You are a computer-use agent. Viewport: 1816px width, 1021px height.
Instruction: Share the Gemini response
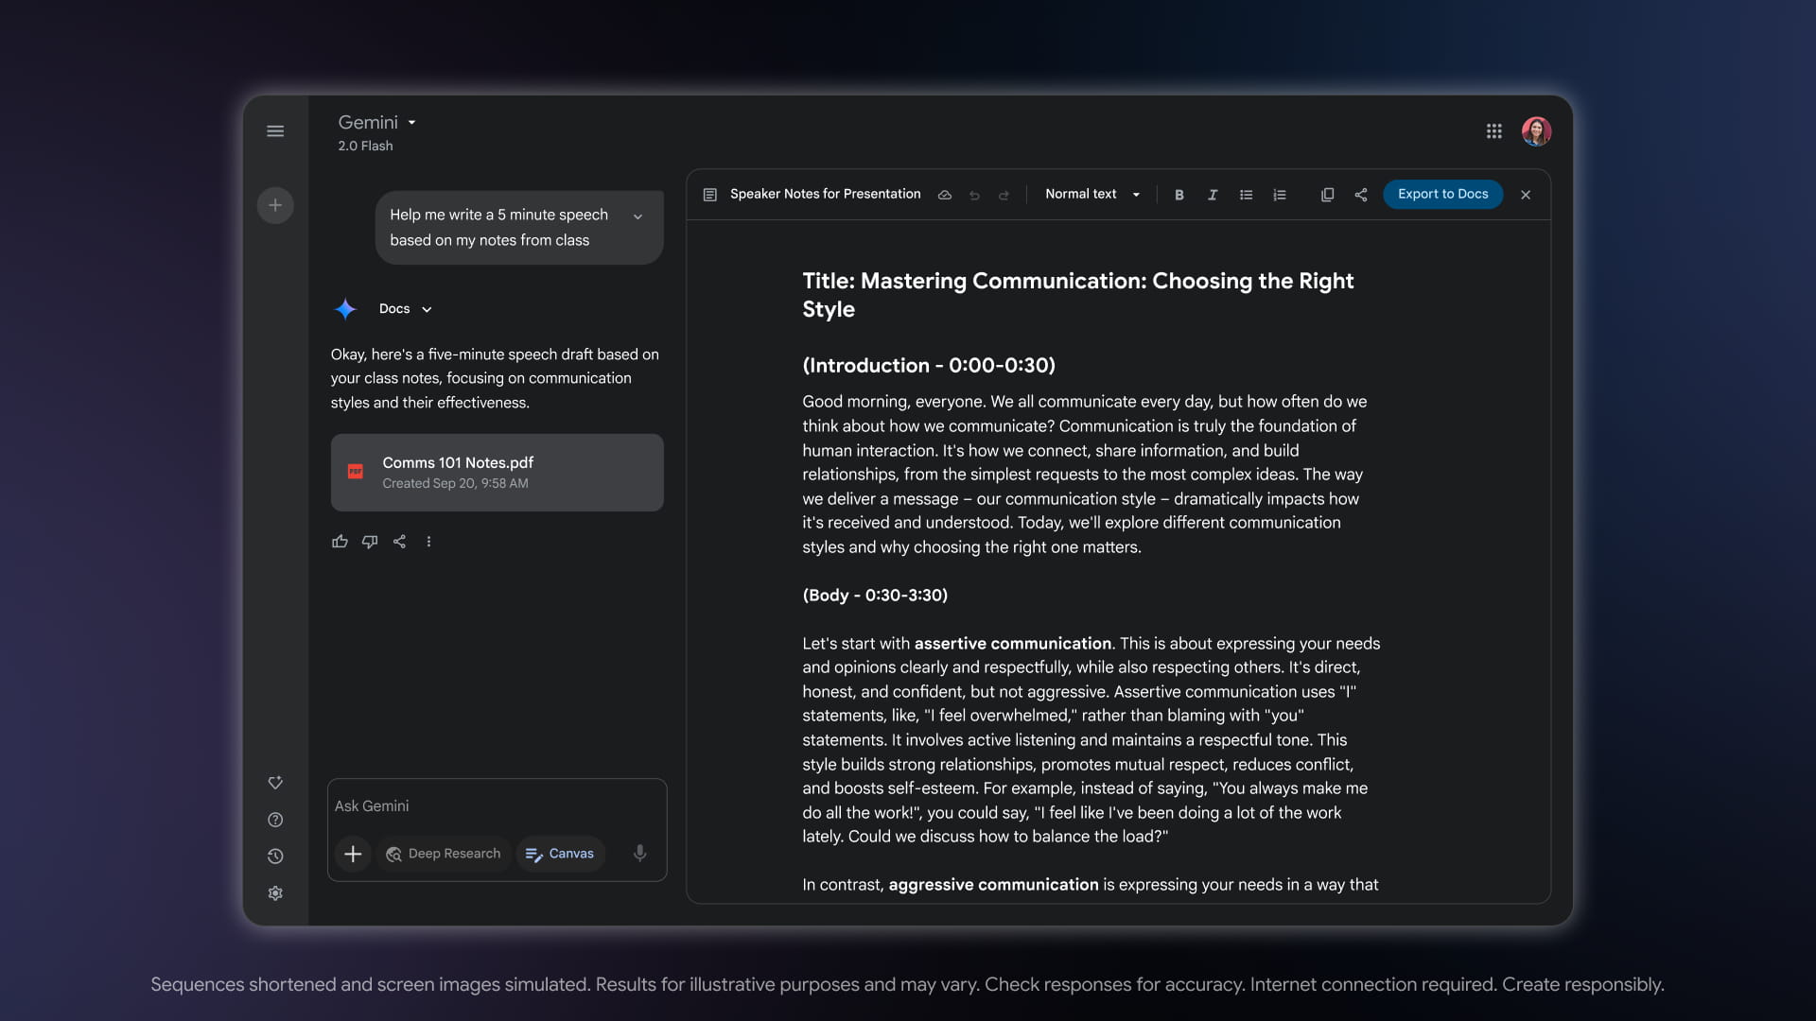pyautogui.click(x=399, y=542)
